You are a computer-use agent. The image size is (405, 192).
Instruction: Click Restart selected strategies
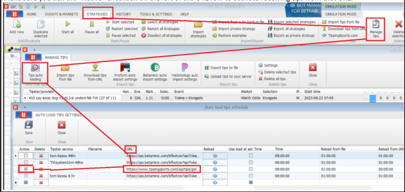(122, 29)
